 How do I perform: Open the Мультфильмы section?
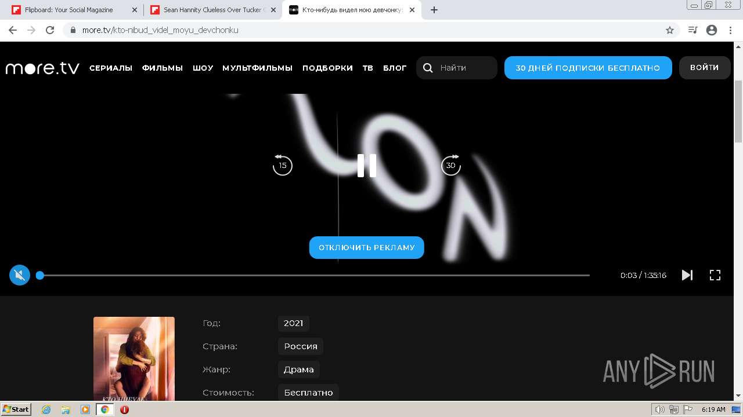(x=258, y=68)
